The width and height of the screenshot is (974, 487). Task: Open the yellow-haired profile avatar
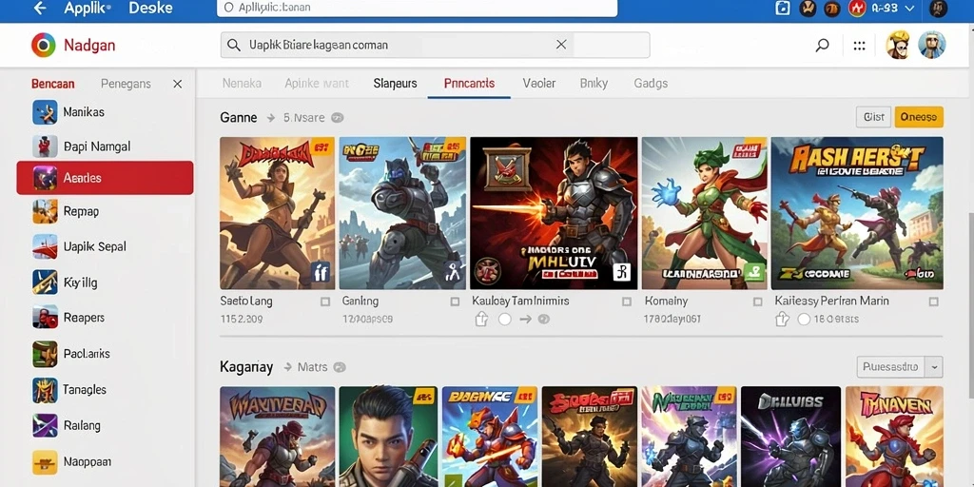898,46
